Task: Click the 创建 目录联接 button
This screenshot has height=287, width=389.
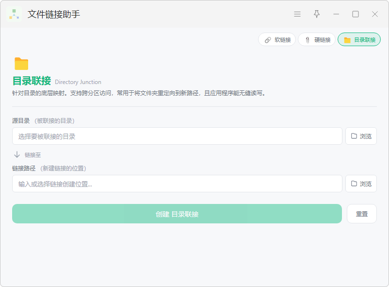Action: click(177, 214)
